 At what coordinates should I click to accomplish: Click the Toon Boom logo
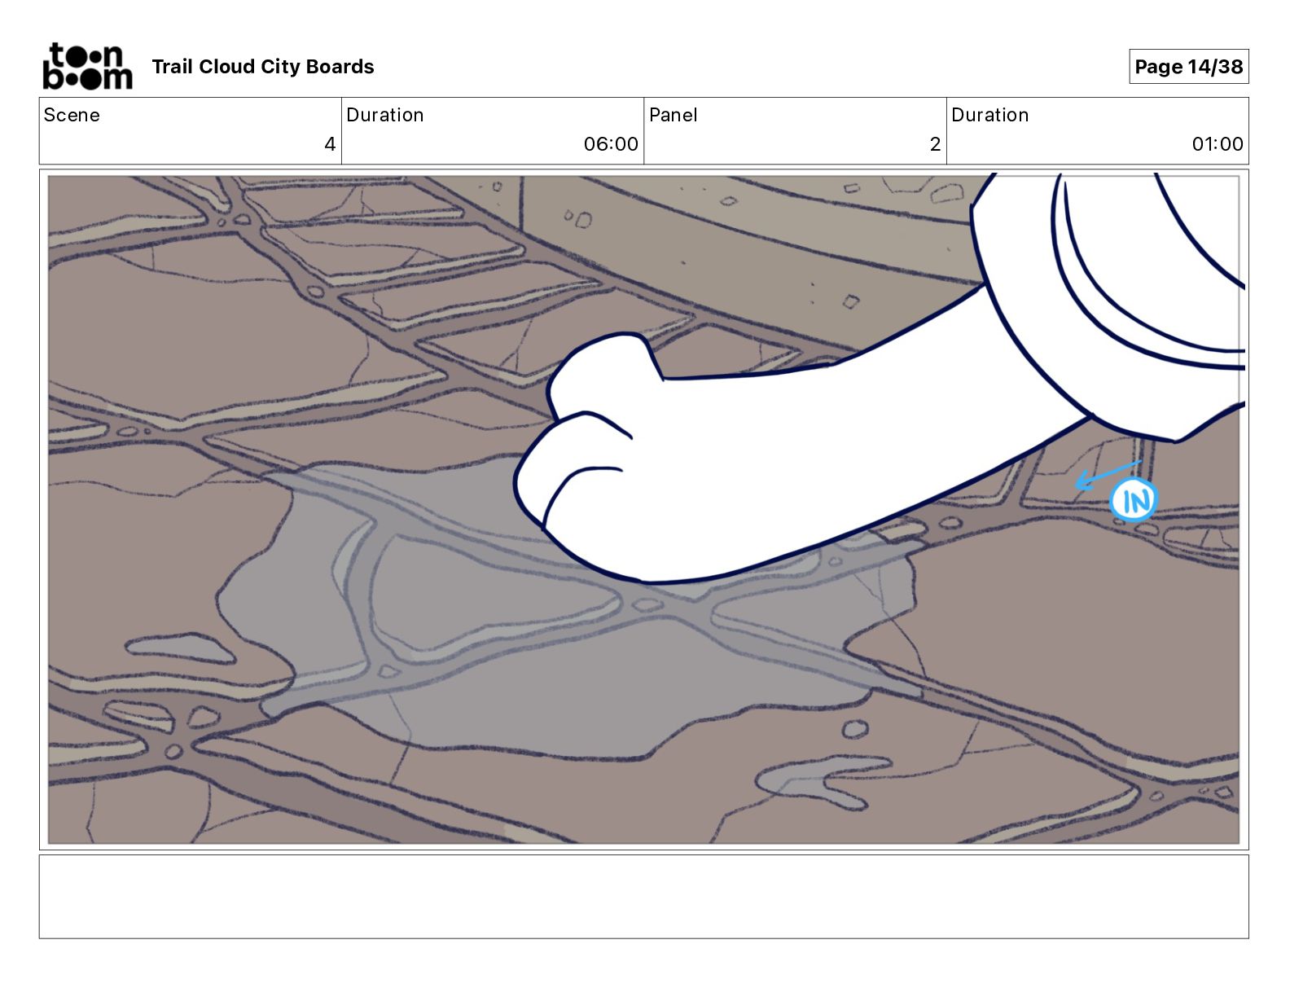87,66
